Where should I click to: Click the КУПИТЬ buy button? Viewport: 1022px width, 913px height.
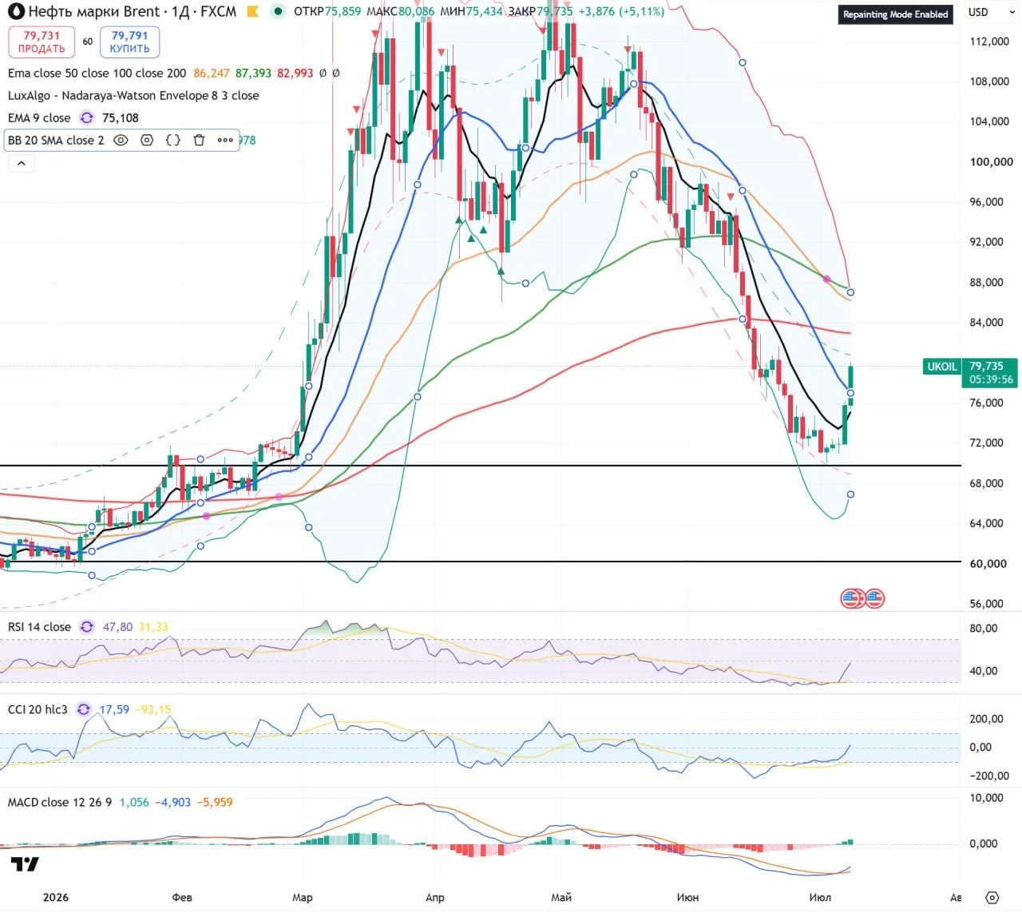coord(129,42)
